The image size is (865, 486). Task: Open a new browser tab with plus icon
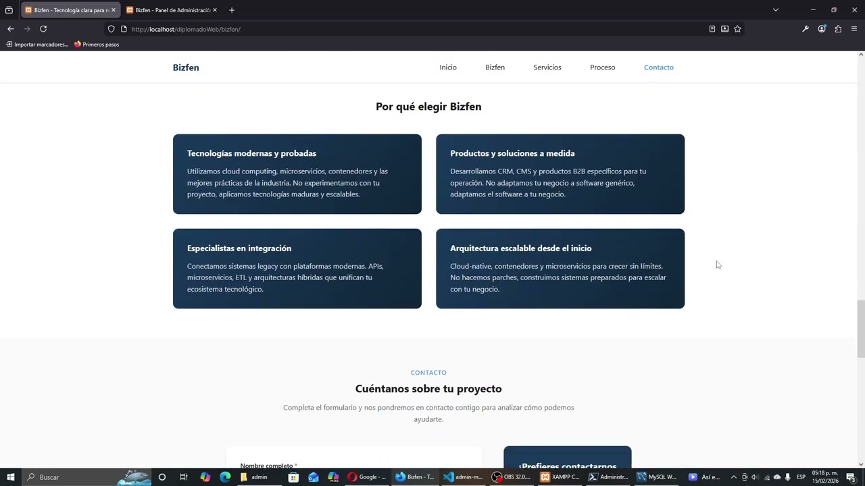click(232, 10)
